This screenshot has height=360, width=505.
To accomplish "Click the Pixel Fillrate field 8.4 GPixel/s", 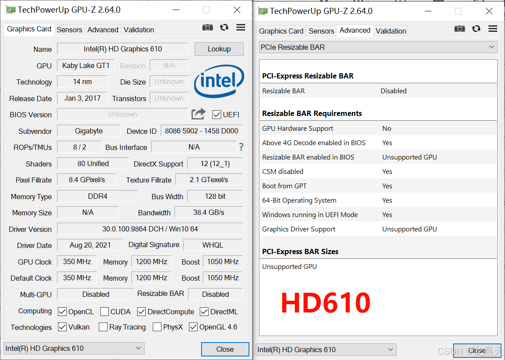I will point(87,180).
